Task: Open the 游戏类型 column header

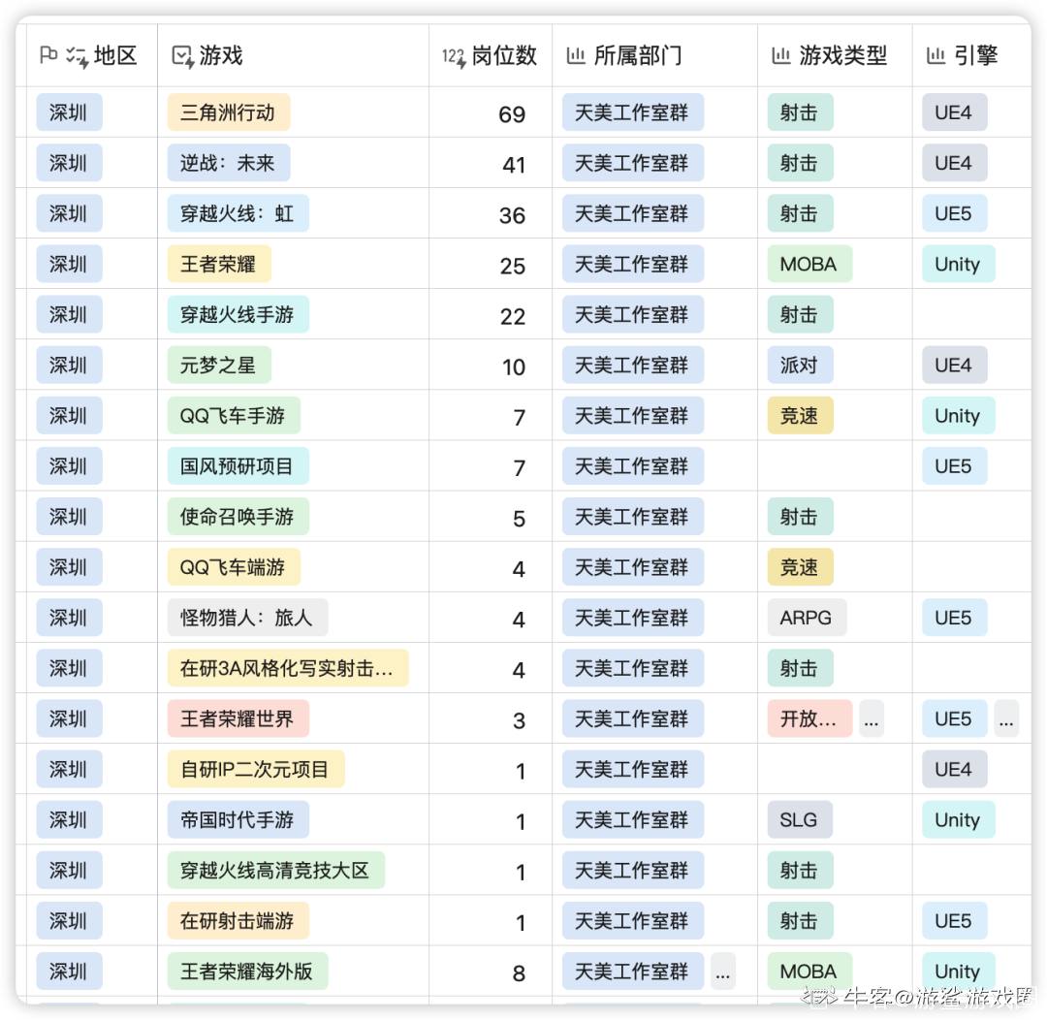Action: [x=836, y=55]
